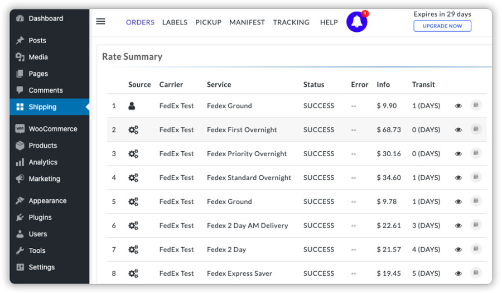Click the notification bell icon
The height and width of the screenshot is (293, 502).
point(356,22)
